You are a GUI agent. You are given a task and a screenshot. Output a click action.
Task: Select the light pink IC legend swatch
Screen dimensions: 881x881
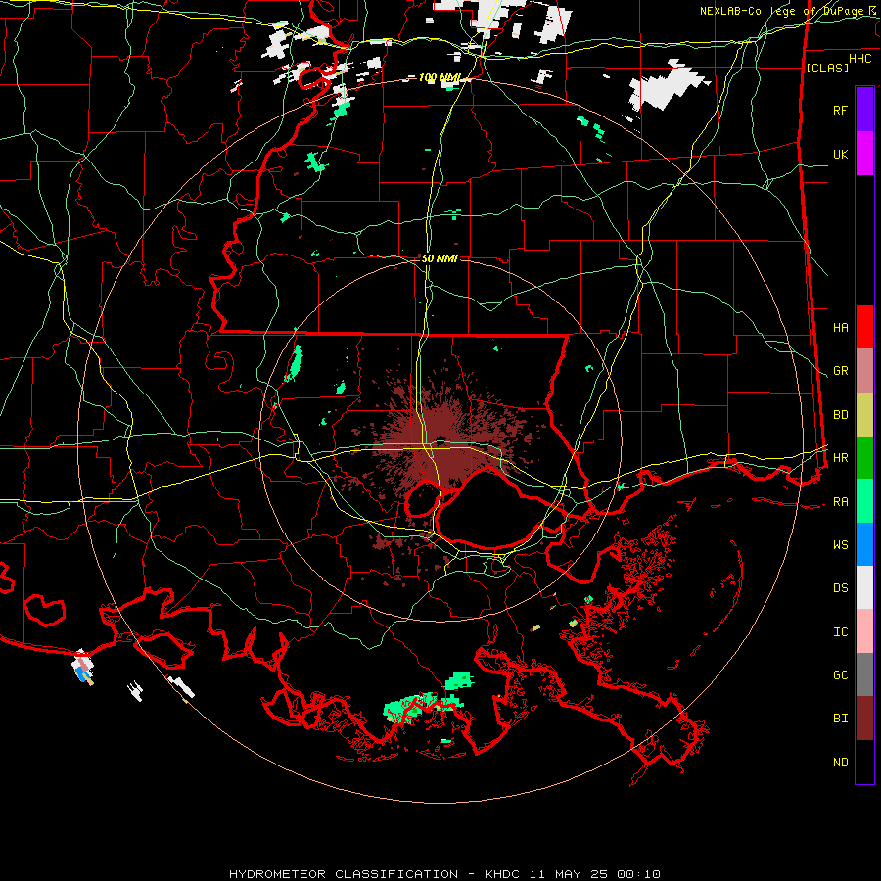[x=864, y=631]
